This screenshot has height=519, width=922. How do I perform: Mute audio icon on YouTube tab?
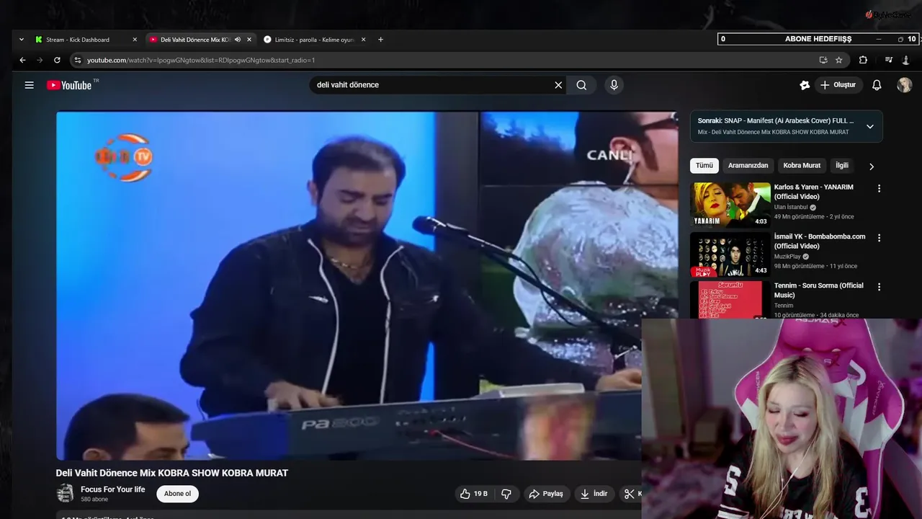(238, 40)
